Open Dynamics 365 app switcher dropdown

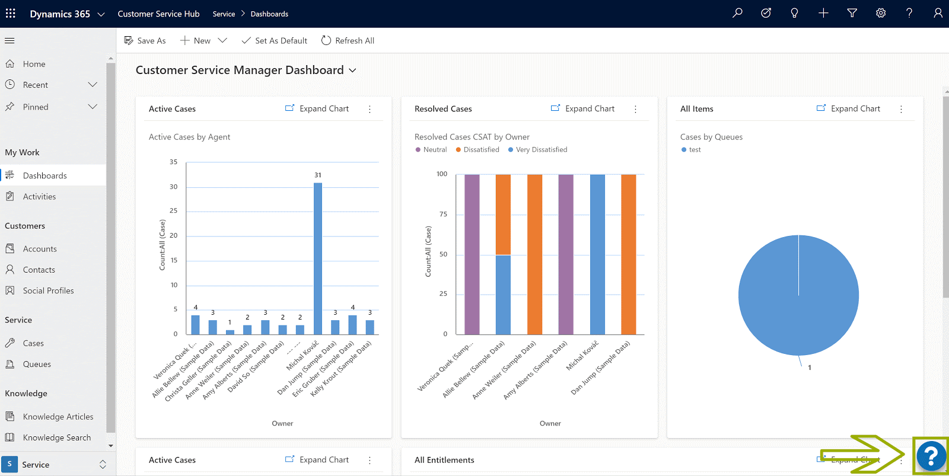[x=101, y=14]
